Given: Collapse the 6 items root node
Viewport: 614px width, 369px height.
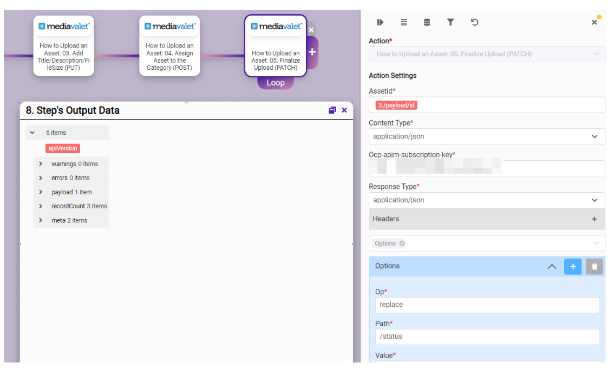Looking at the screenshot, I should (x=32, y=133).
